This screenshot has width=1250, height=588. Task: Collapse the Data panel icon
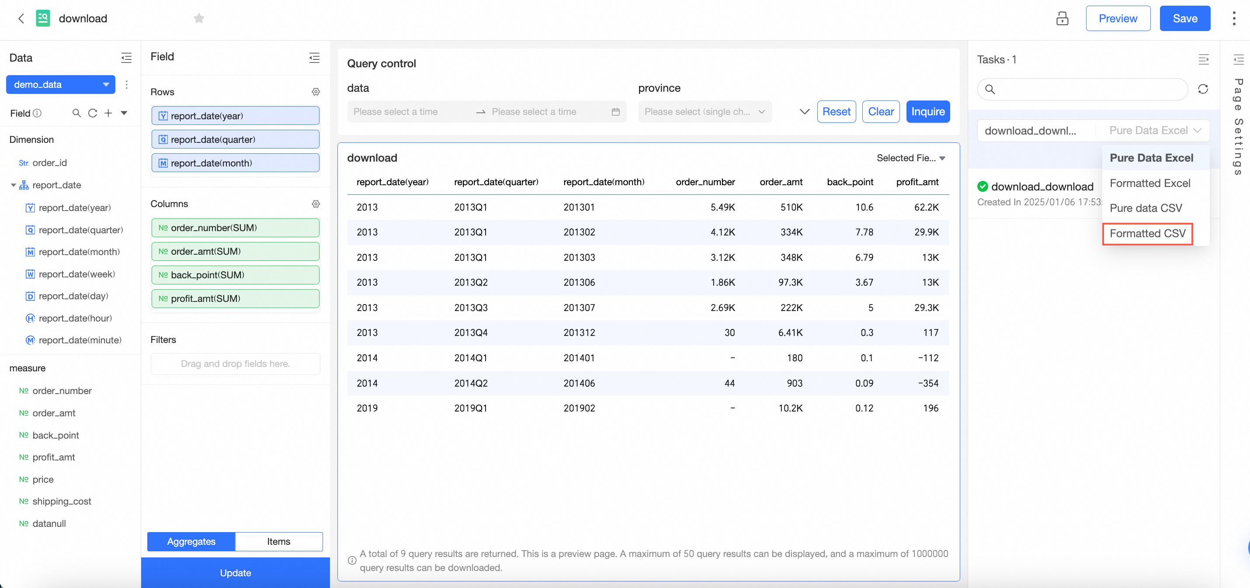126,58
